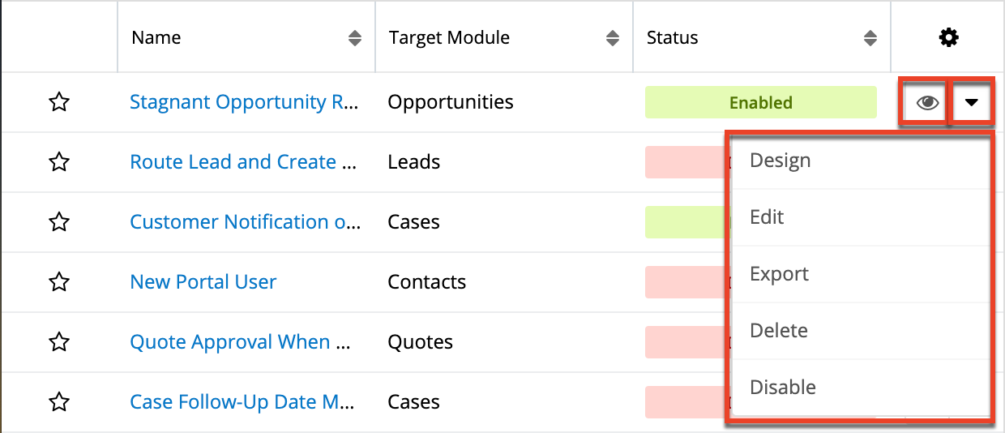The height and width of the screenshot is (433, 1005).
Task: Click Export in the actions menu
Action: pos(779,274)
